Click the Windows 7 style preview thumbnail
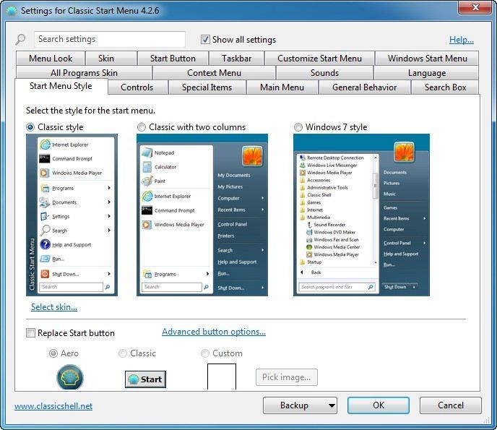Viewport: 497px width, 430px height. pyautogui.click(x=361, y=215)
